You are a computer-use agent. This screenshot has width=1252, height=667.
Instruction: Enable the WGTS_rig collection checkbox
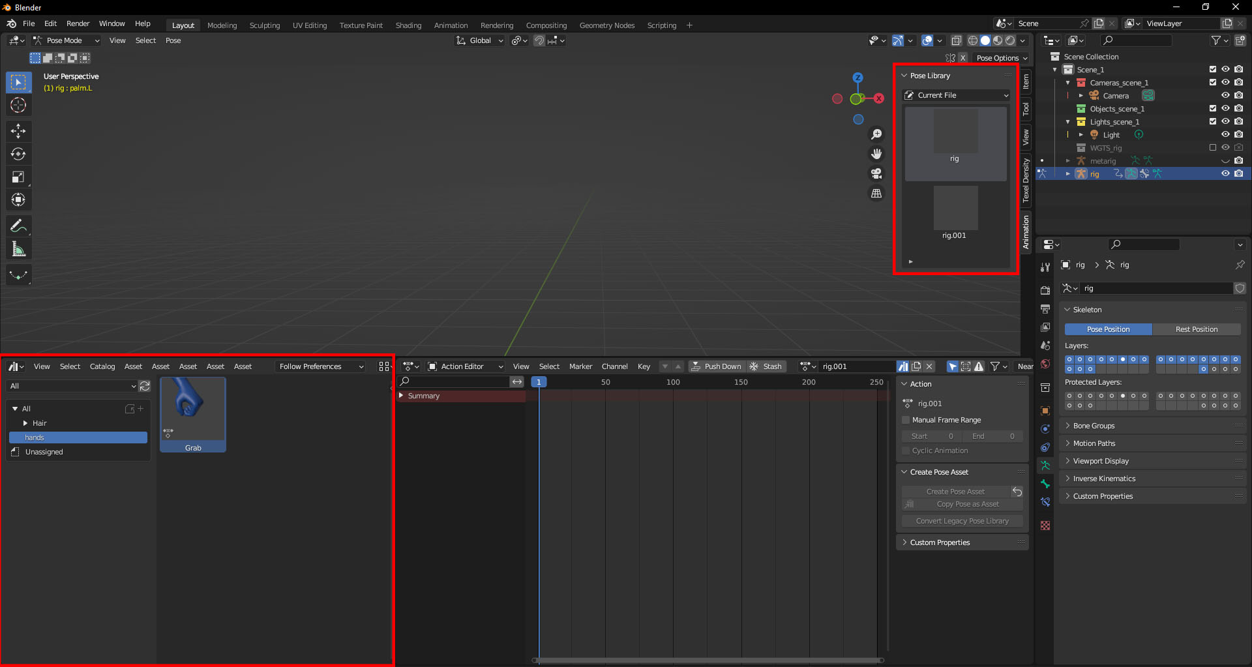coord(1213,148)
